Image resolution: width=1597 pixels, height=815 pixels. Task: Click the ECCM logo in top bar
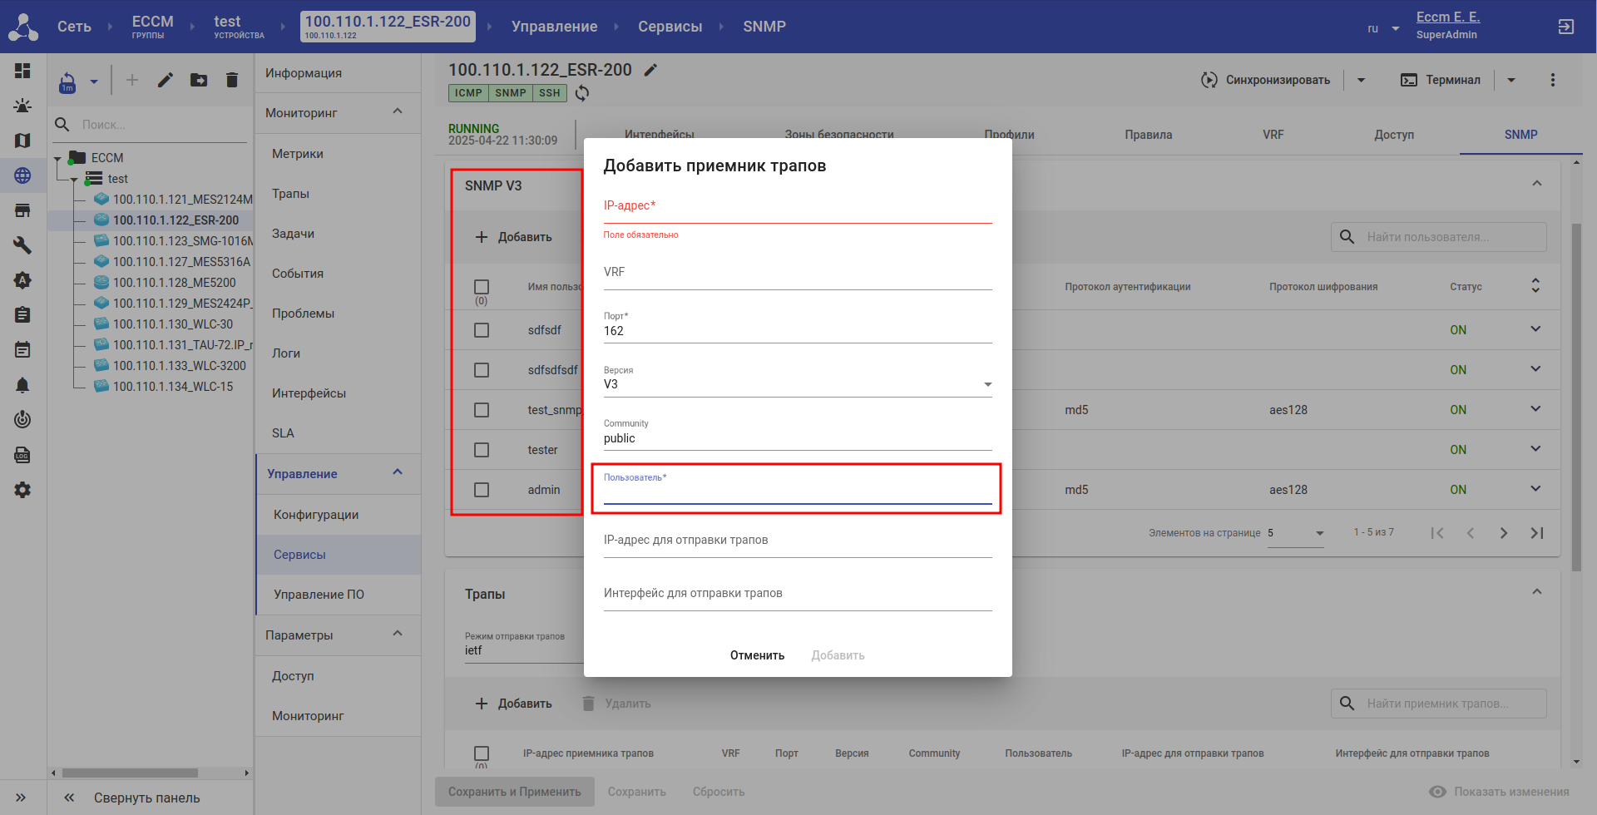[23, 27]
